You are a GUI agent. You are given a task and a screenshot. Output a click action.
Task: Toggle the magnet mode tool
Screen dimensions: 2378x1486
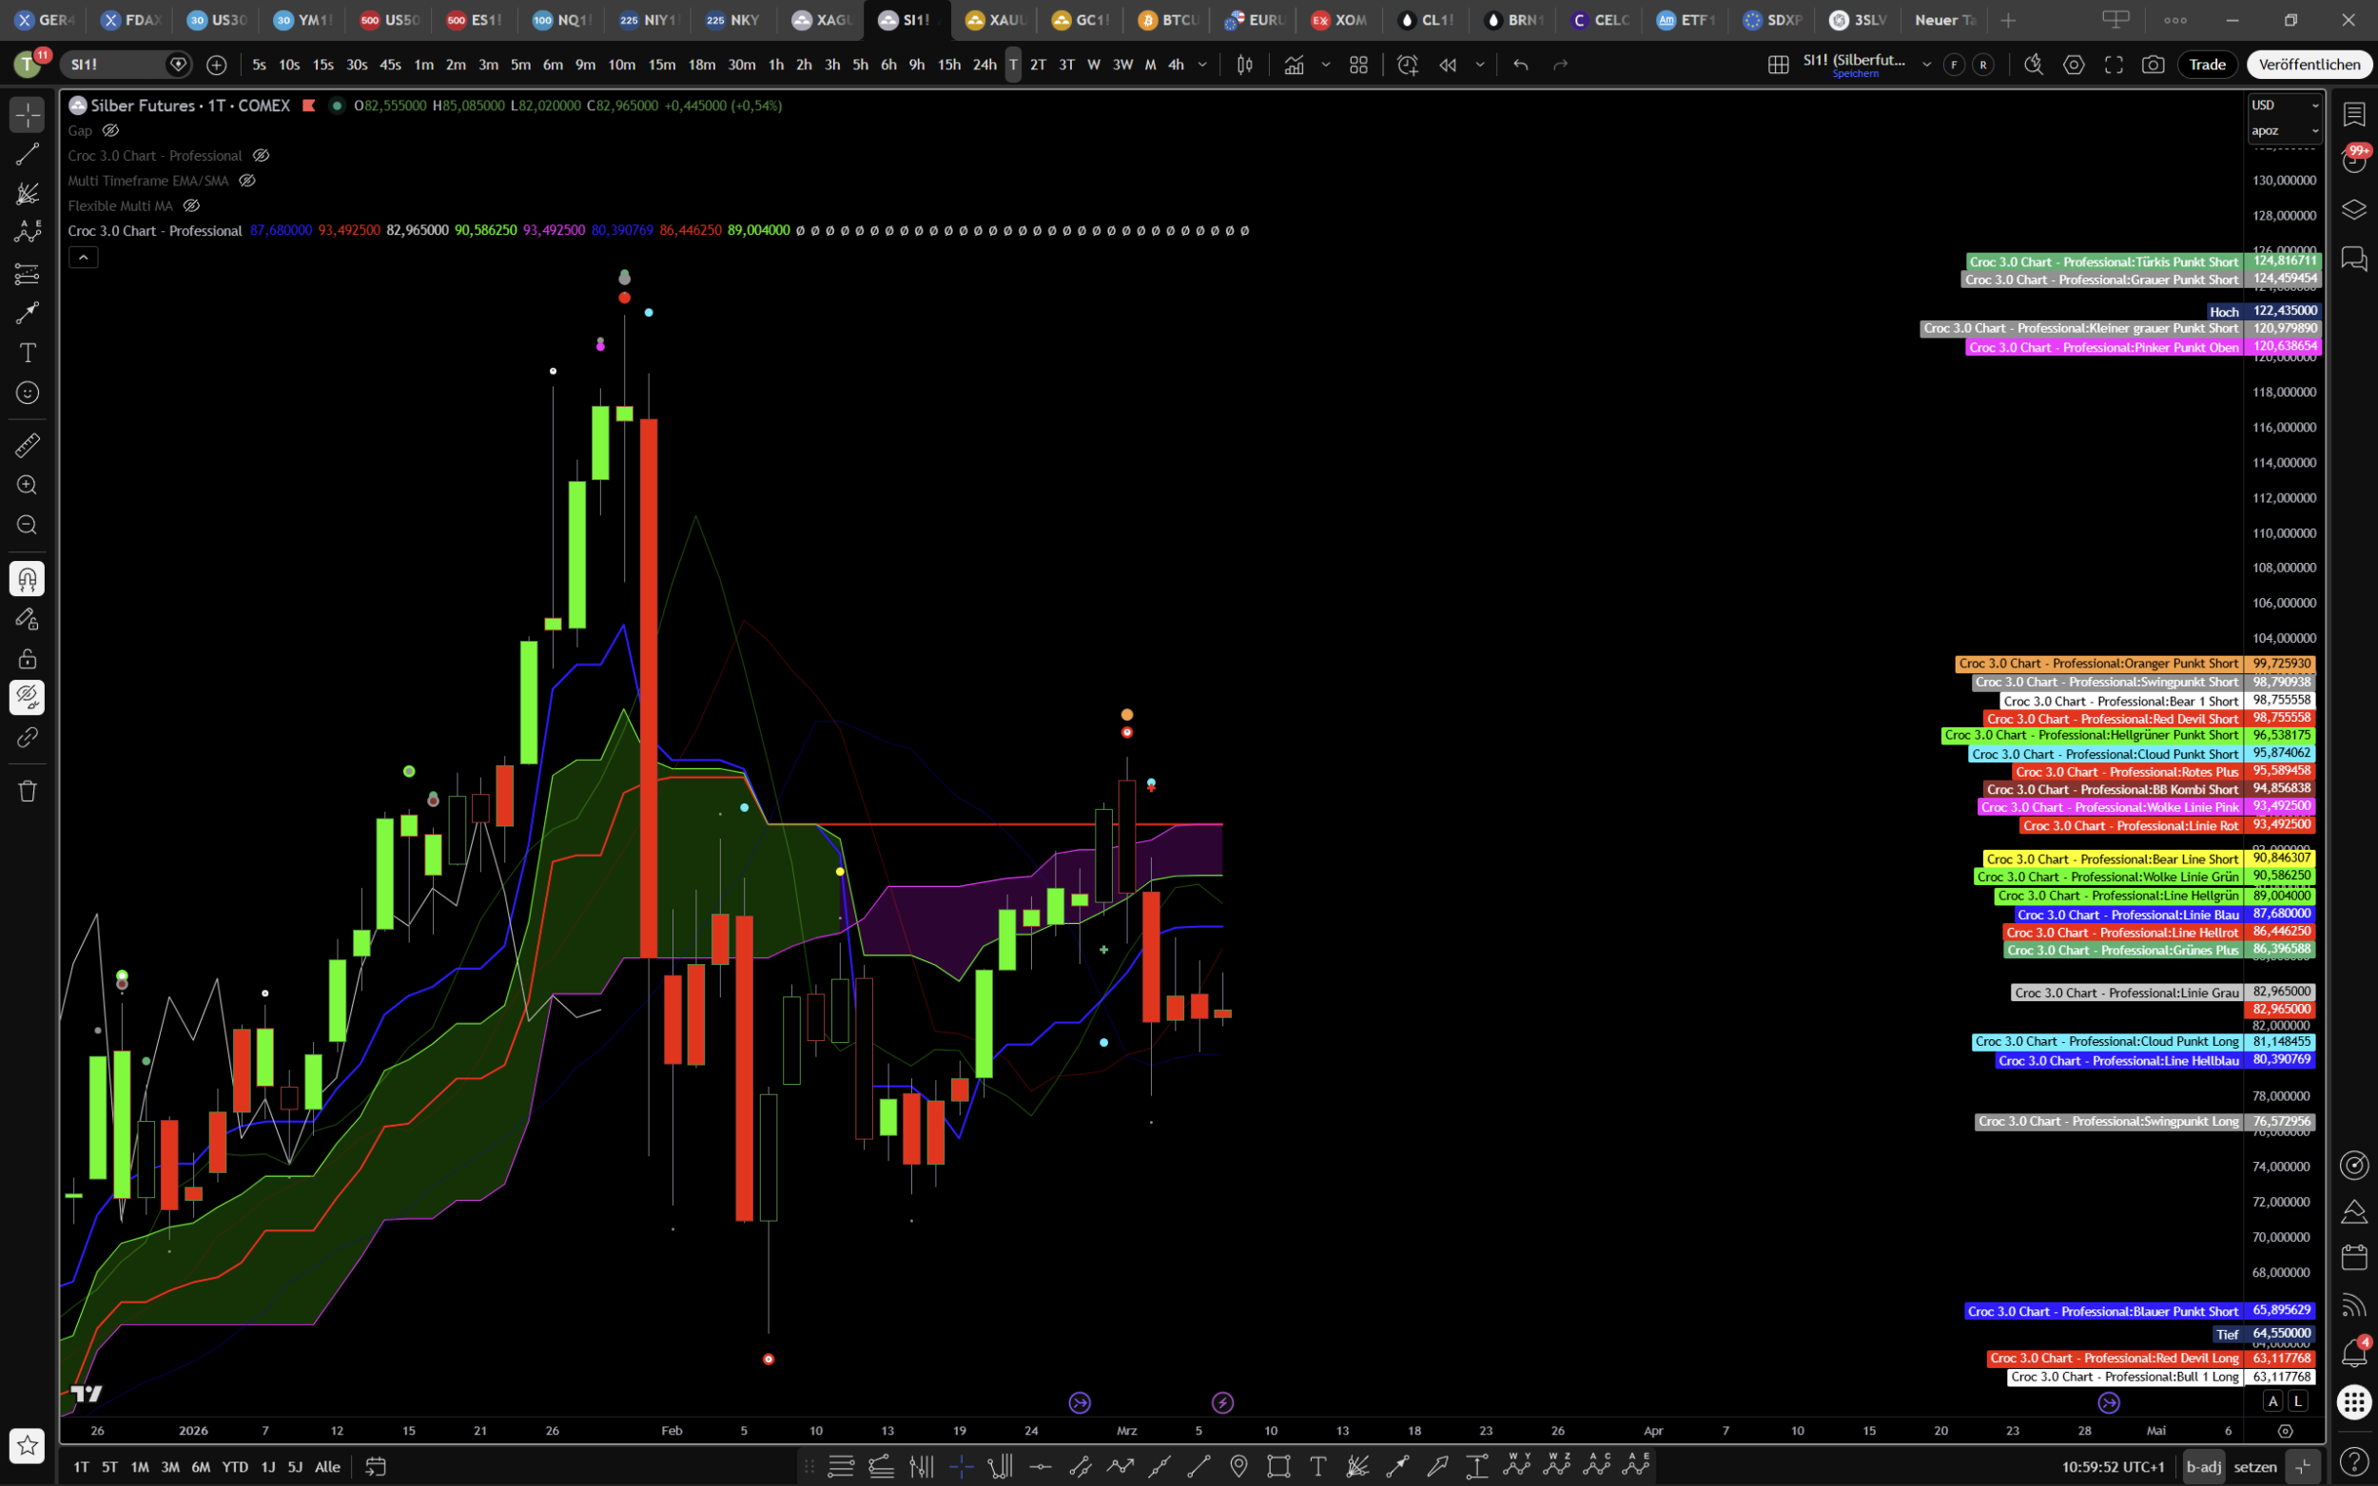click(x=27, y=579)
